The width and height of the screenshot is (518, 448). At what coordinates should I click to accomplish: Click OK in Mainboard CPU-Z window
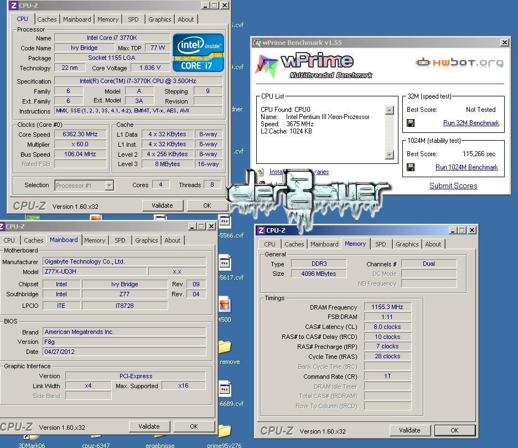coord(194,426)
